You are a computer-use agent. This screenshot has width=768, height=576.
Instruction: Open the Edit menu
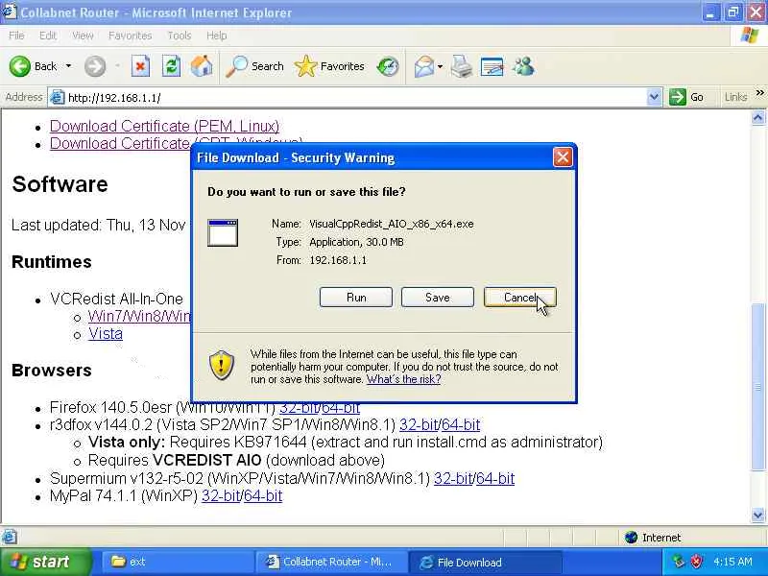[47, 36]
